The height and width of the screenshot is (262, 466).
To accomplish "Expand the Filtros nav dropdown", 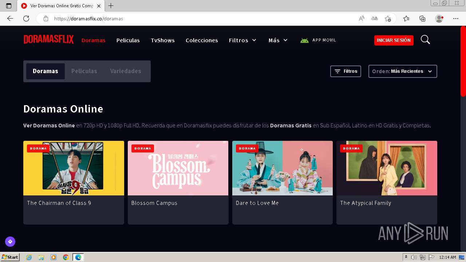I will coord(242,40).
